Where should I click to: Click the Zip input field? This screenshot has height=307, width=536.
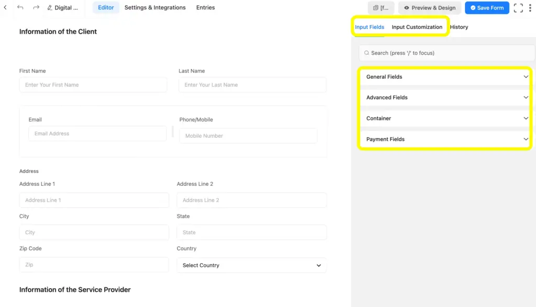click(x=94, y=265)
